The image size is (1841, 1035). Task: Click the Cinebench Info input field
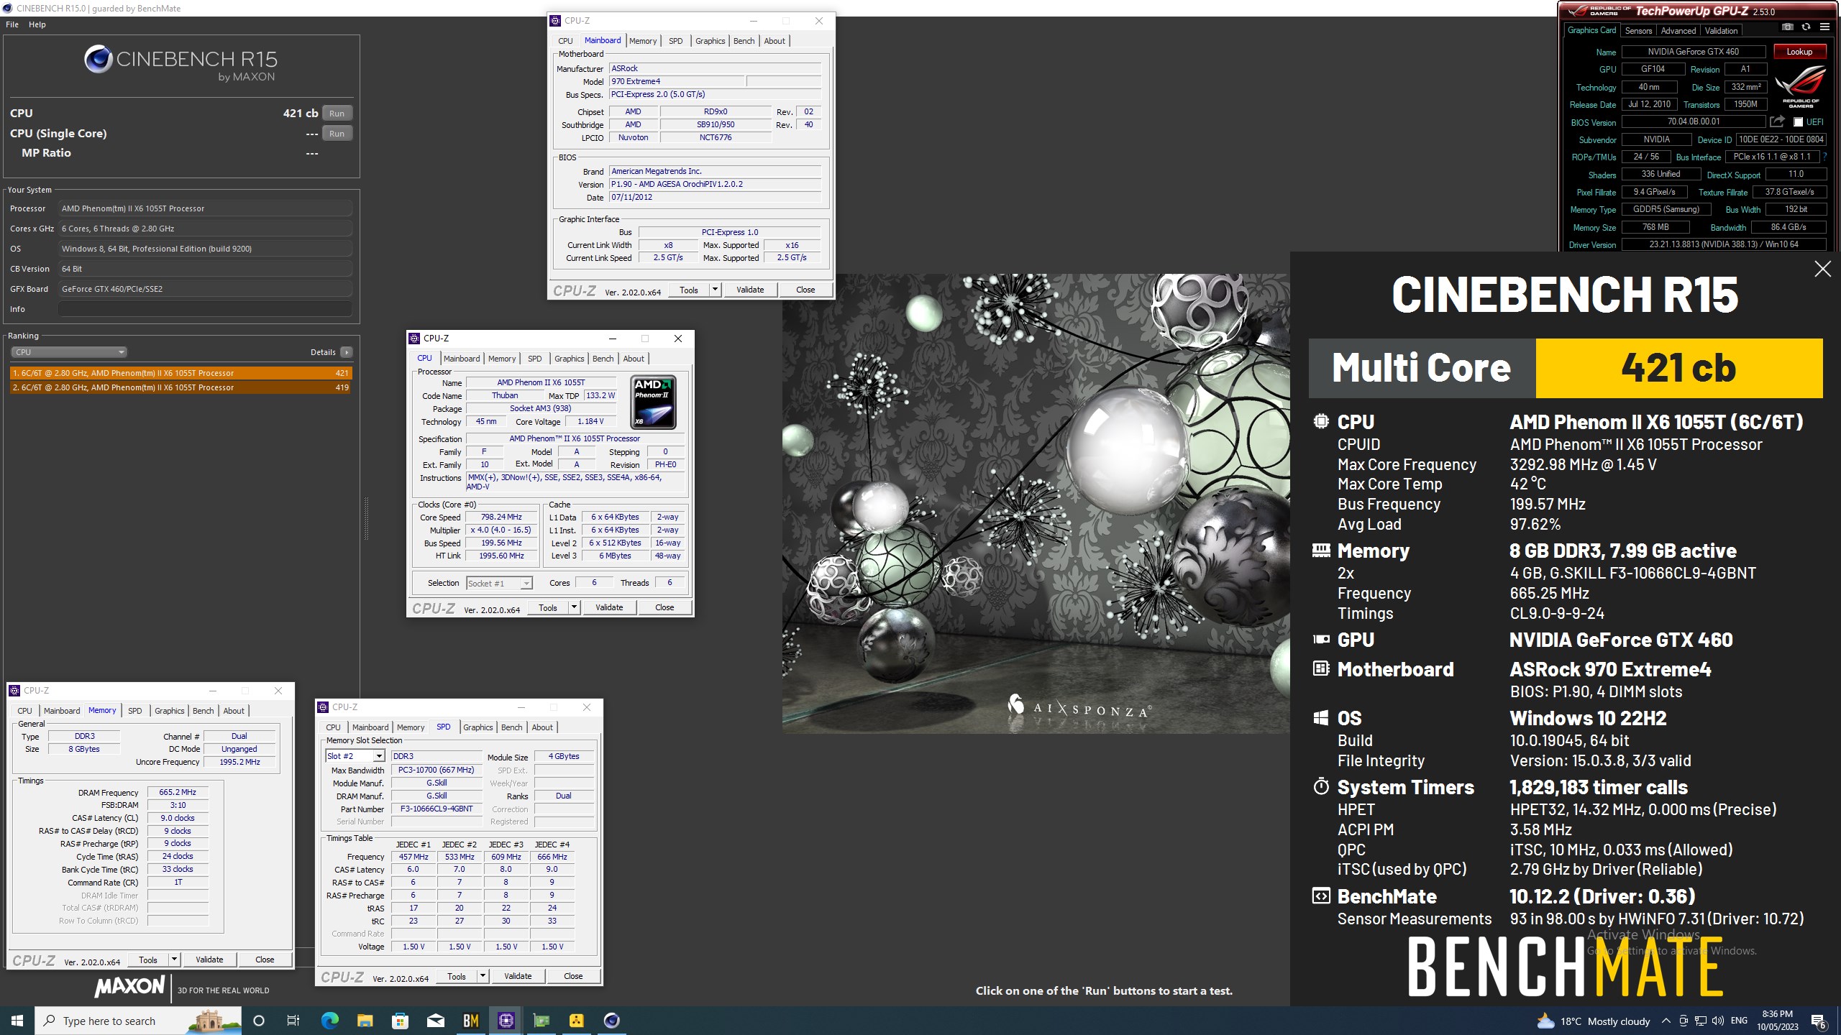tap(205, 309)
